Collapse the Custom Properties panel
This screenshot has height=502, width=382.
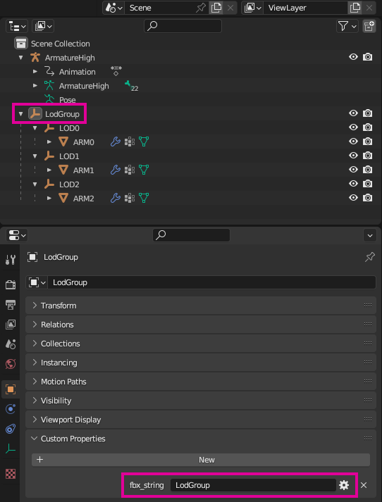[x=201, y=439]
